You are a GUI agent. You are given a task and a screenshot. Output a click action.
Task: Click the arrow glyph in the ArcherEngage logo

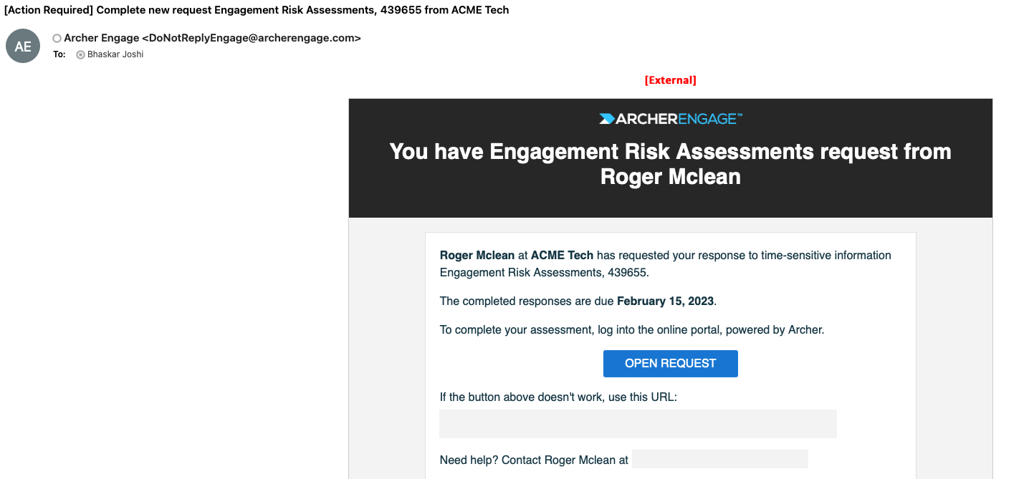(606, 118)
